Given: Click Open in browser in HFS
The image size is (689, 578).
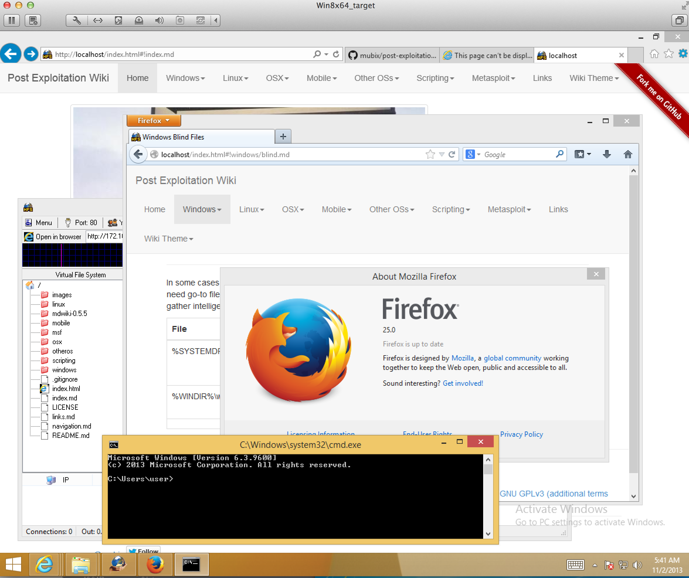Looking at the screenshot, I should [x=53, y=237].
